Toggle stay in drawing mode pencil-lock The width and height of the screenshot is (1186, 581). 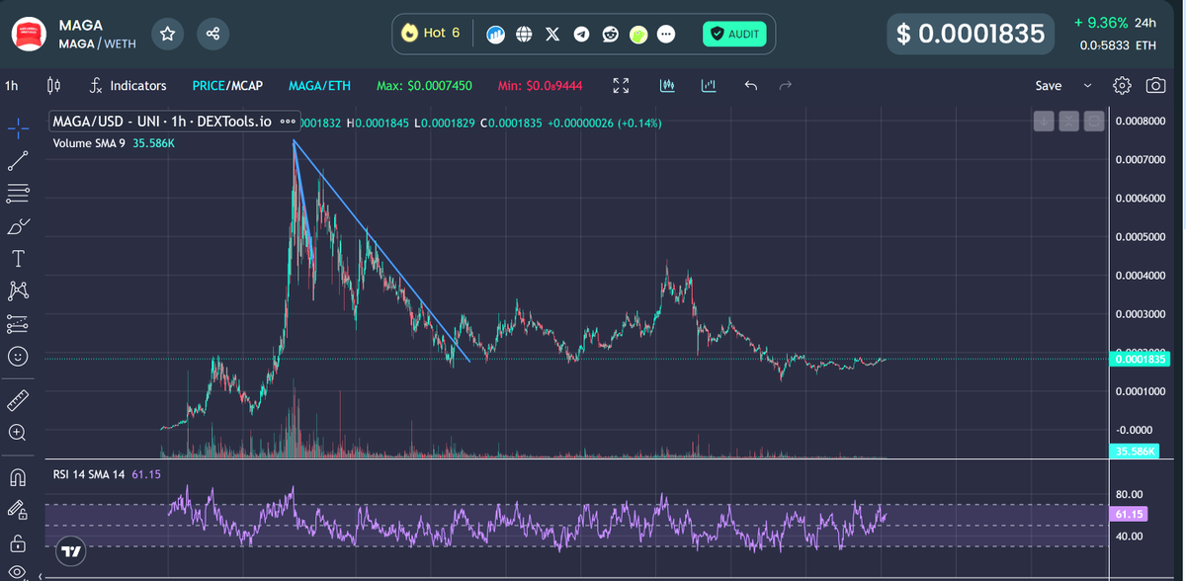click(18, 510)
